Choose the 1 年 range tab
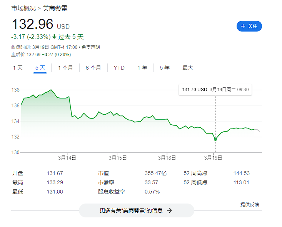Viewport: 282px width, 227px height. pos(142,68)
